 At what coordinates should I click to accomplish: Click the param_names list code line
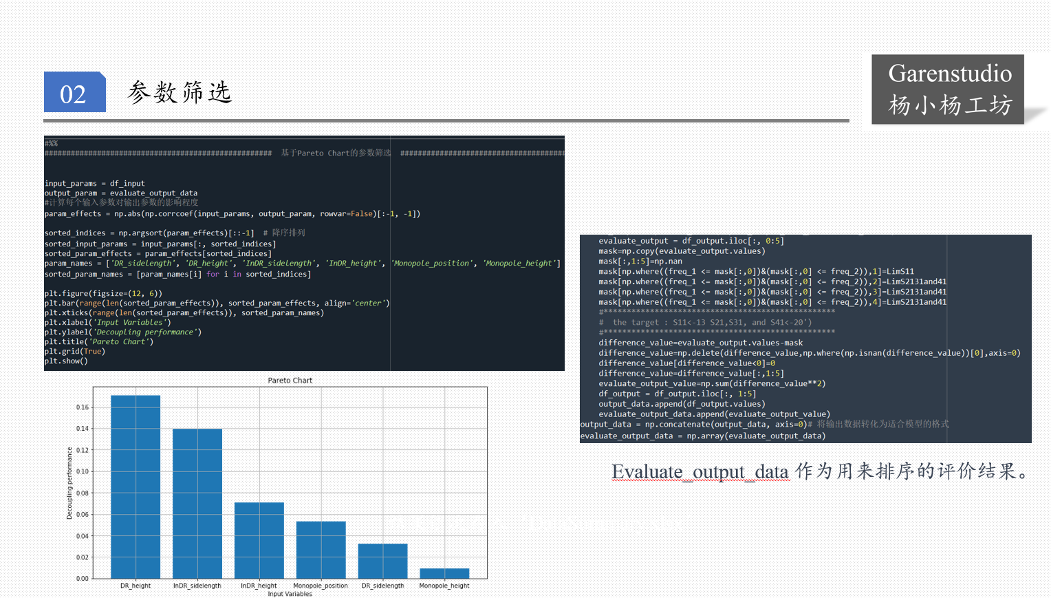[x=303, y=264]
